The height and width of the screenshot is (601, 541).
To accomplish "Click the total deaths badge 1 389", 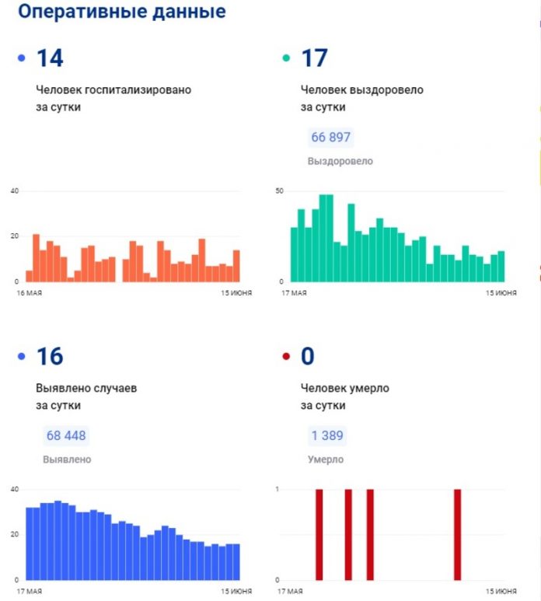I will (327, 435).
